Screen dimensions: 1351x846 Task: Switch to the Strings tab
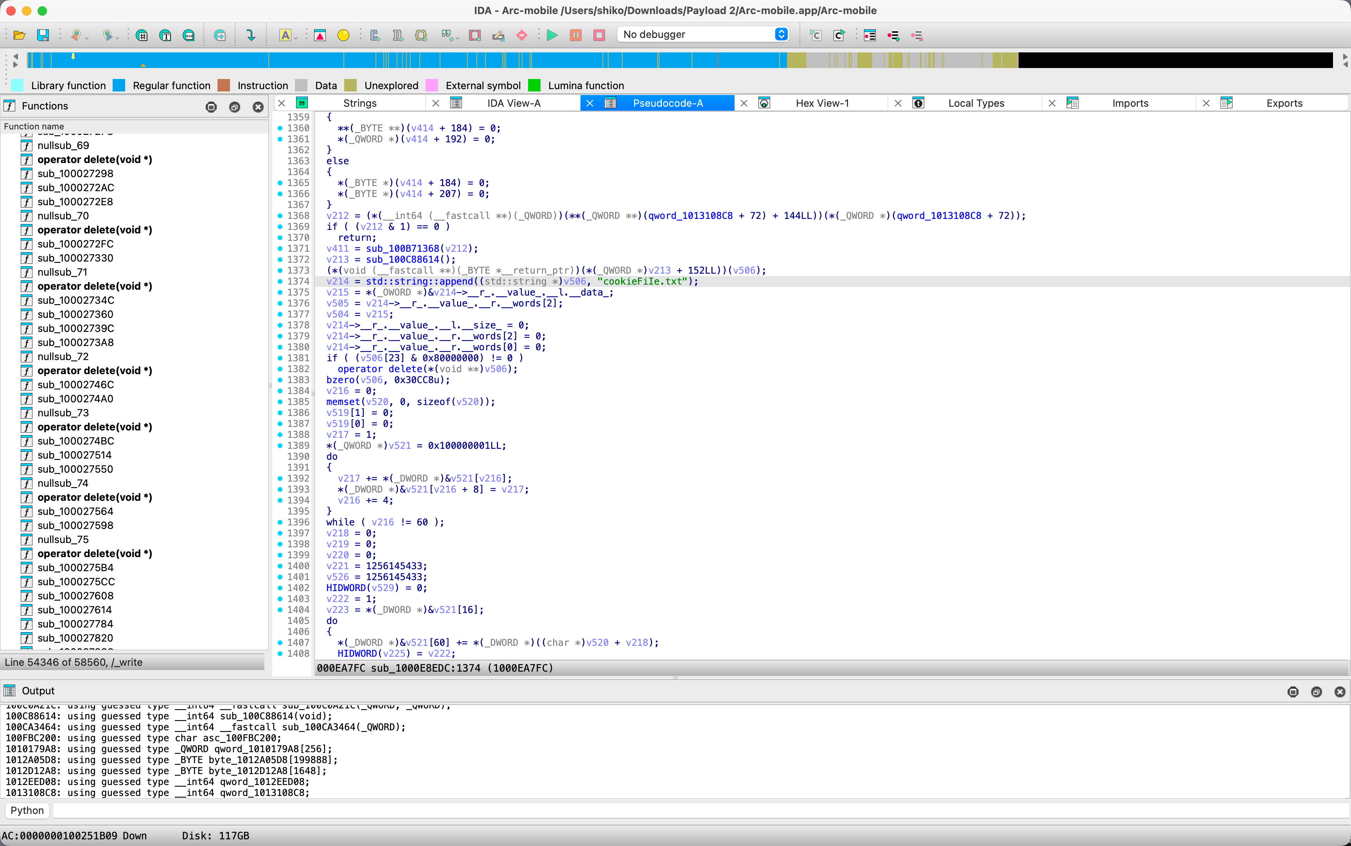(359, 103)
